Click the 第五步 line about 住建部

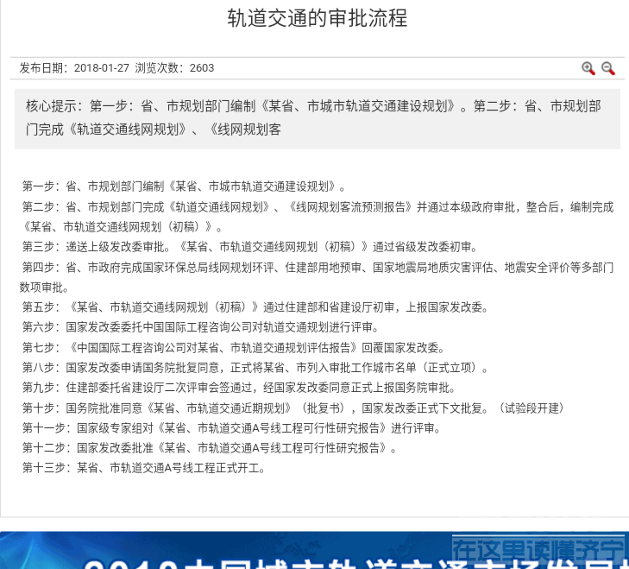[x=255, y=307]
